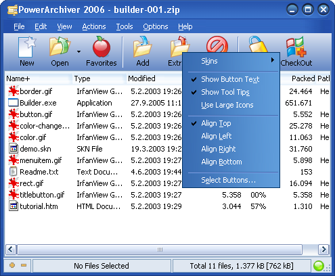This screenshot has width=335, height=276.
Task: Click the plus icon in status bar
Action: click(12, 265)
